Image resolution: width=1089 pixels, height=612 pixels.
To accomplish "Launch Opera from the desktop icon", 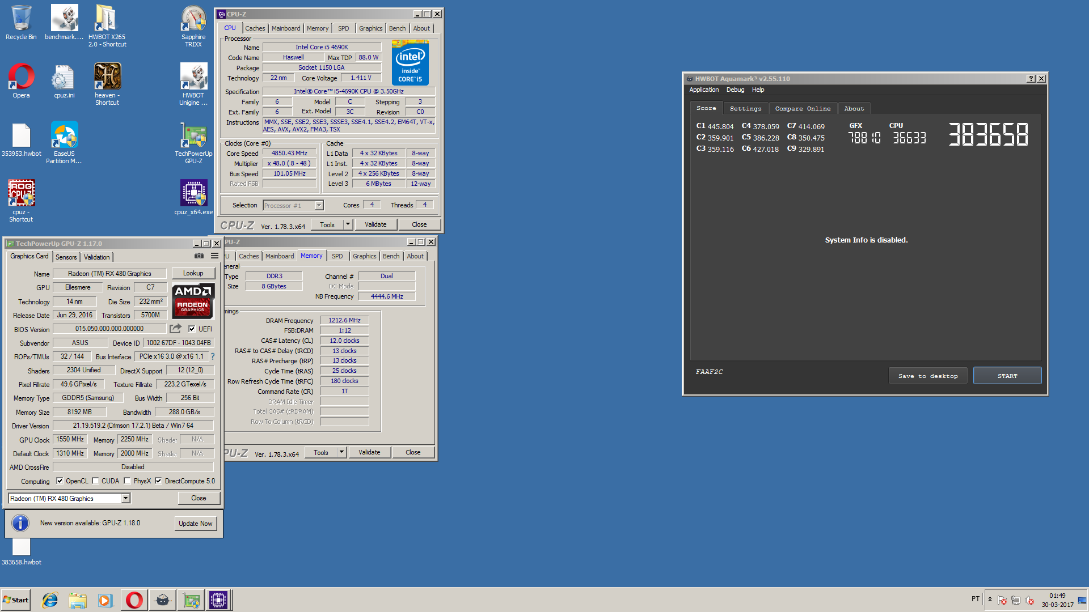I will pos(21,81).
